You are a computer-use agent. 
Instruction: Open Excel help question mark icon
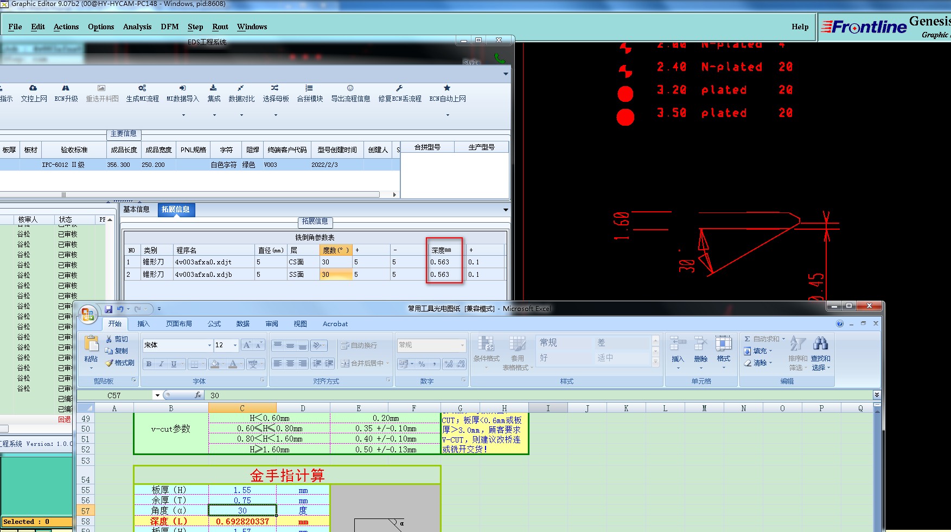click(840, 324)
